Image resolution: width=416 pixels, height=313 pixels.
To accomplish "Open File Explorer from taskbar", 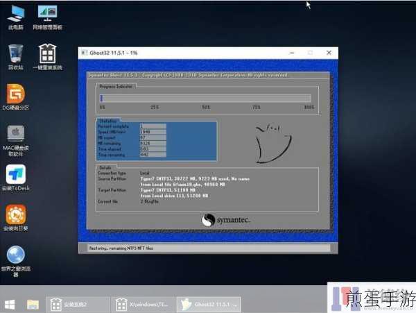I will click(33, 304).
